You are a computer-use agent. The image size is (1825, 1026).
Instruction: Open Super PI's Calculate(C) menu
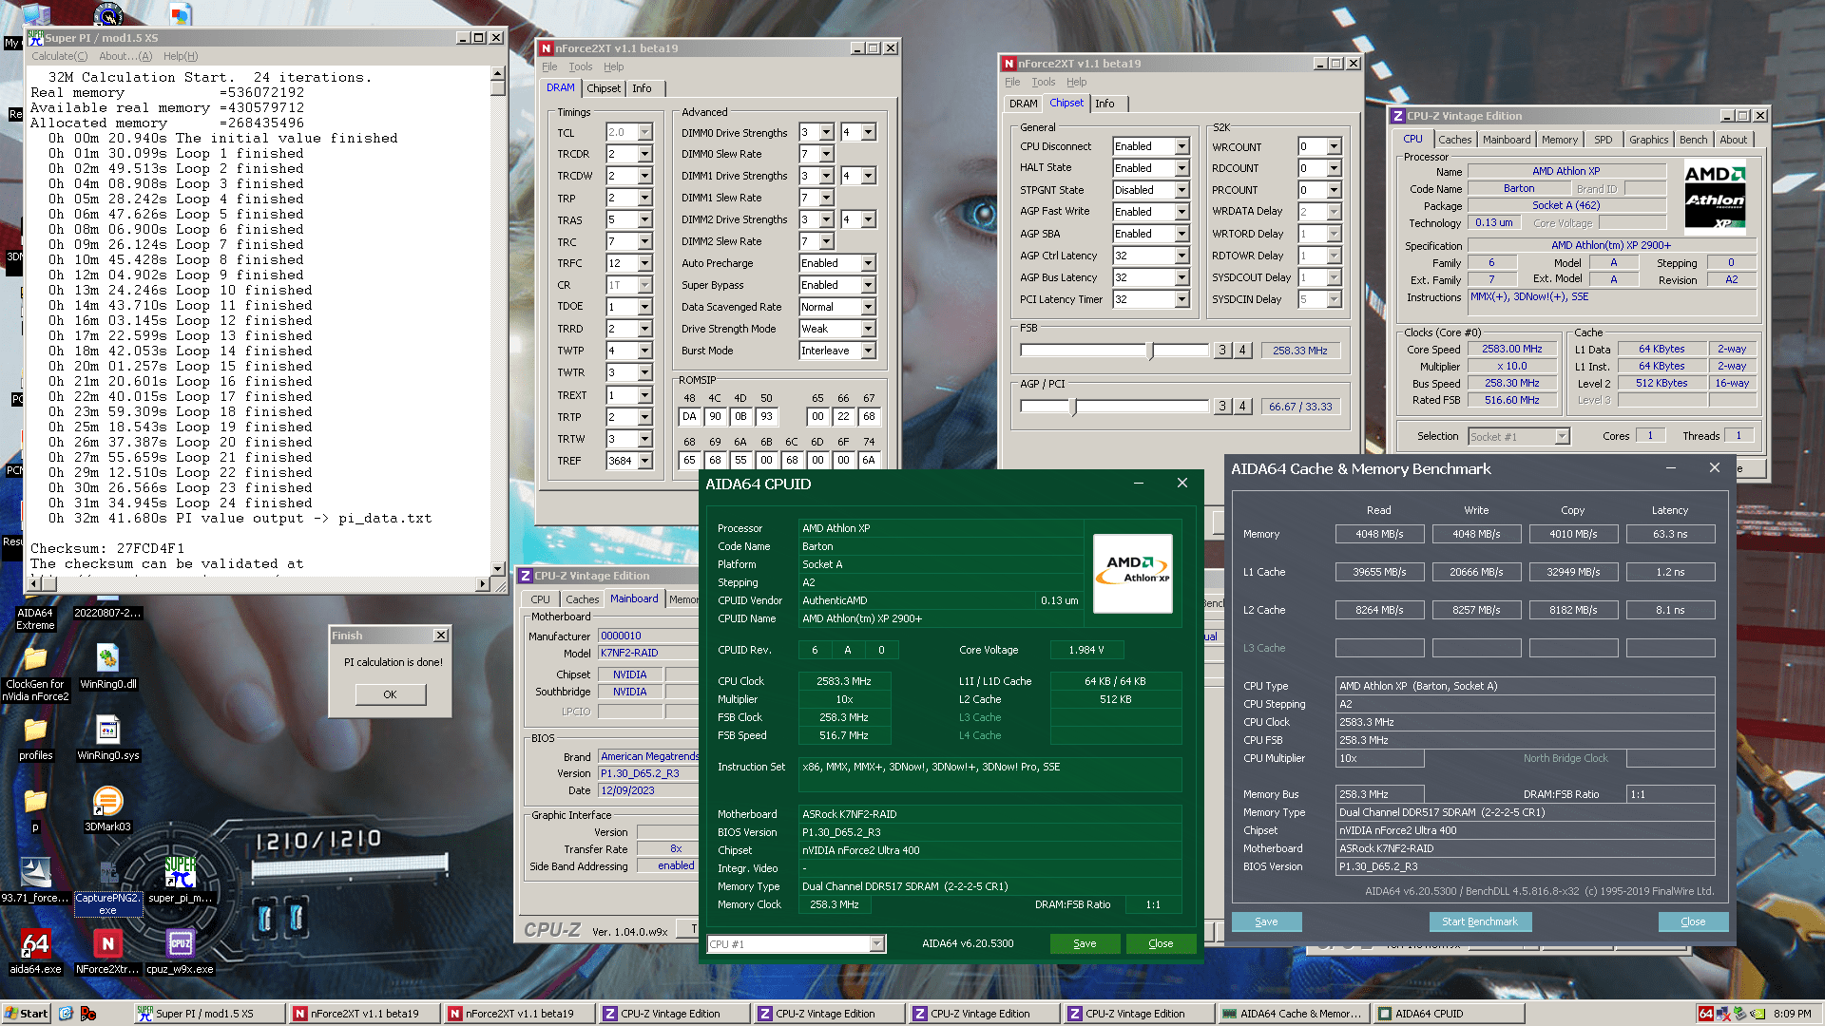point(59,56)
